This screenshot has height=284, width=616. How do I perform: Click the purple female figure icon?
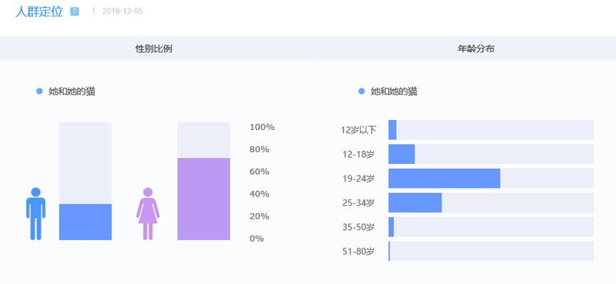(x=148, y=213)
